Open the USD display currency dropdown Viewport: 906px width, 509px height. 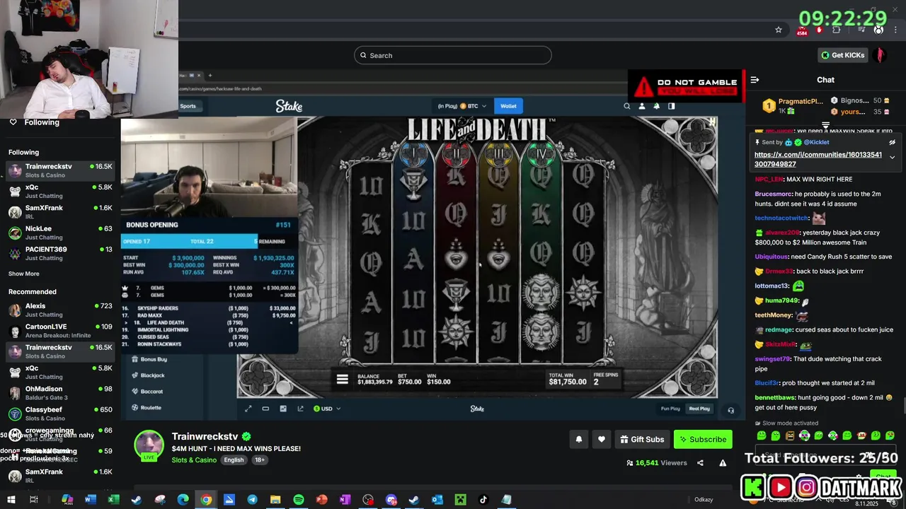[x=327, y=409]
